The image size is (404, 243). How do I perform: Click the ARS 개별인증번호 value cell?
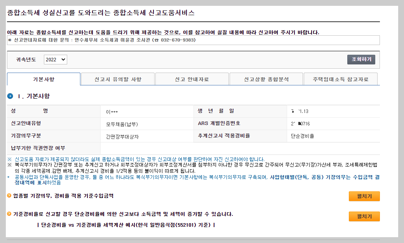point(334,123)
